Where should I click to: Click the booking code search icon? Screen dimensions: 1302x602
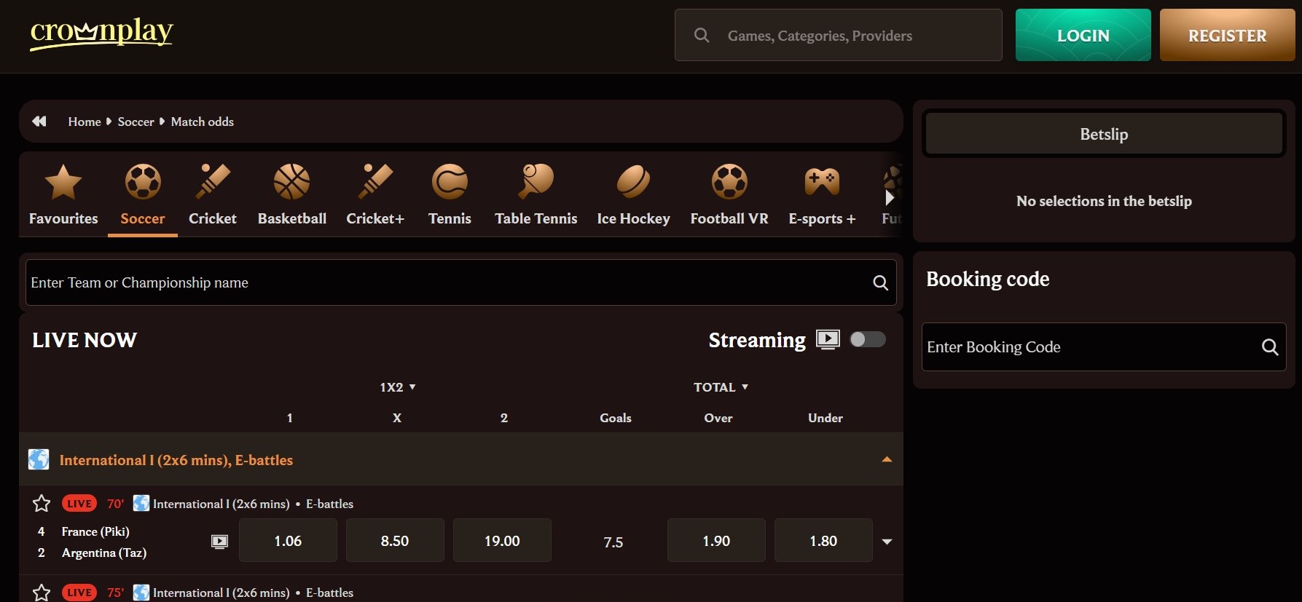(x=1270, y=347)
